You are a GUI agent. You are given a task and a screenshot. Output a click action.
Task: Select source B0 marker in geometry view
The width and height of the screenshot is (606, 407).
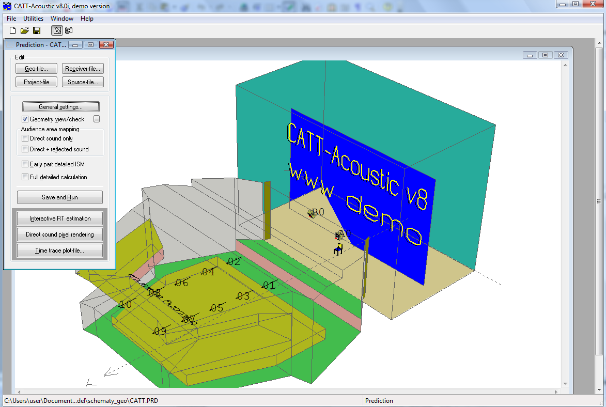[x=312, y=213]
